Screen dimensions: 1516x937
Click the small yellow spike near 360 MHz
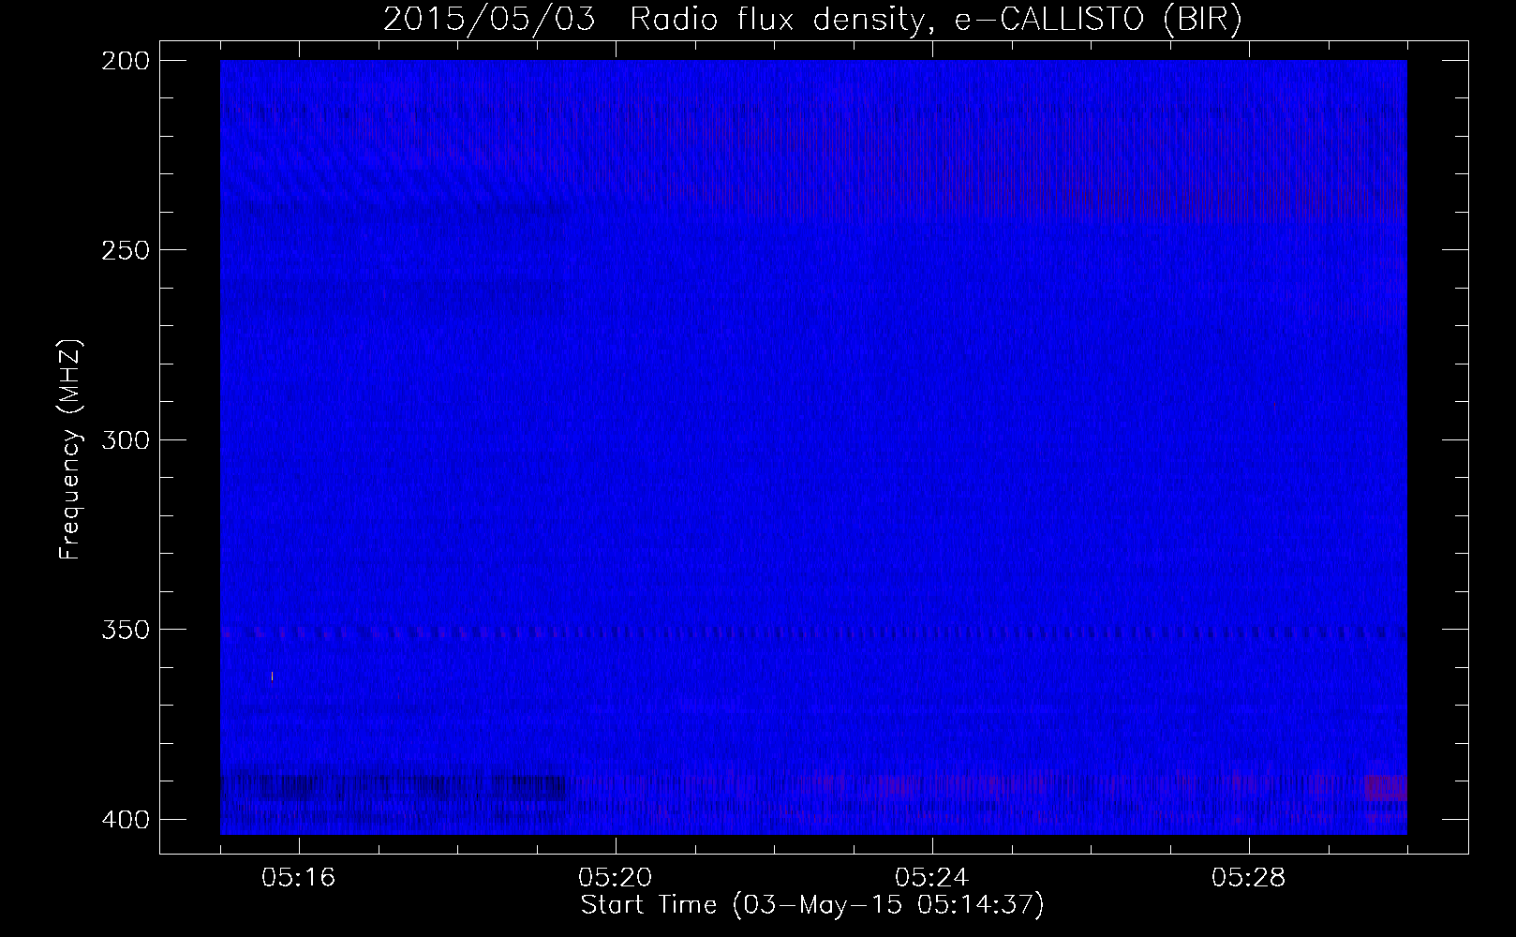click(x=272, y=677)
